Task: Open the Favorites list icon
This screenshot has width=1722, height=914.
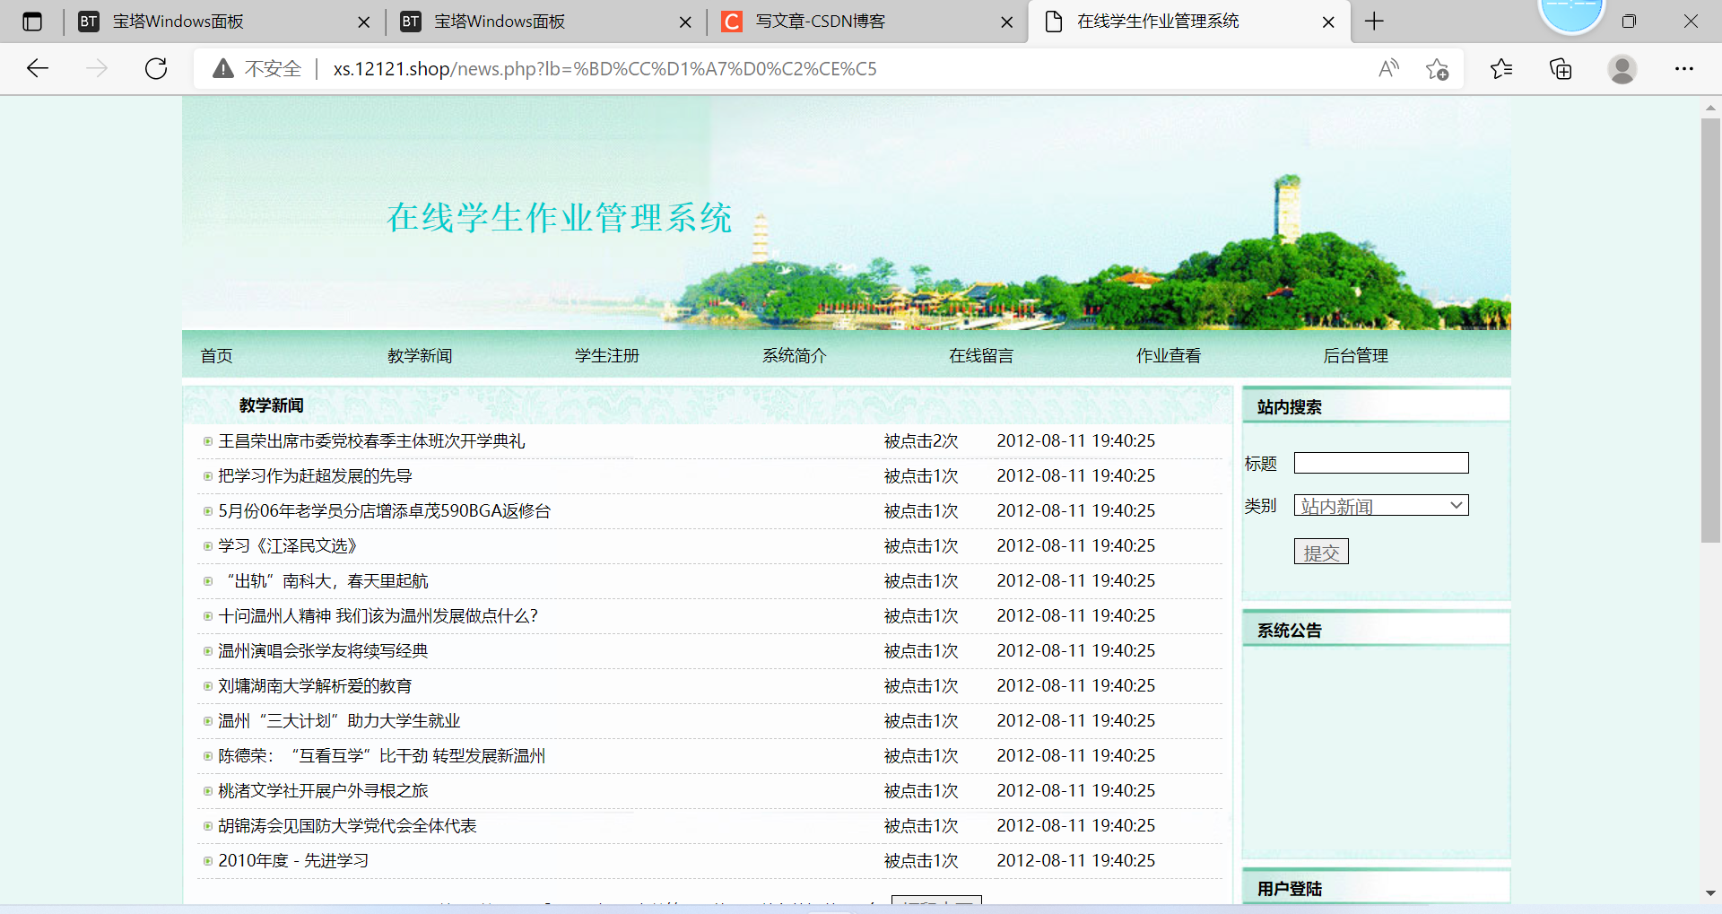Action: coord(1501,68)
